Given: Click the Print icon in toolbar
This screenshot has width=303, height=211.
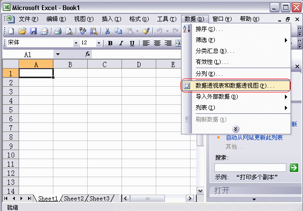Looking at the screenshot, I should pyautogui.click(x=58, y=31).
